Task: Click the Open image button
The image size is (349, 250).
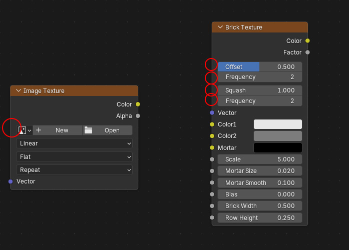Action: [x=108, y=130]
